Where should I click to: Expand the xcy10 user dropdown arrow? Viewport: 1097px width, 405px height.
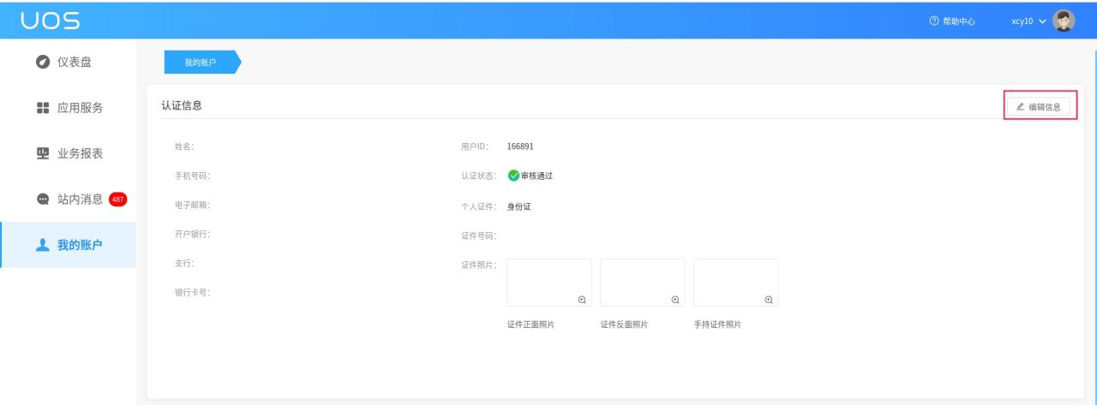pyautogui.click(x=1042, y=21)
